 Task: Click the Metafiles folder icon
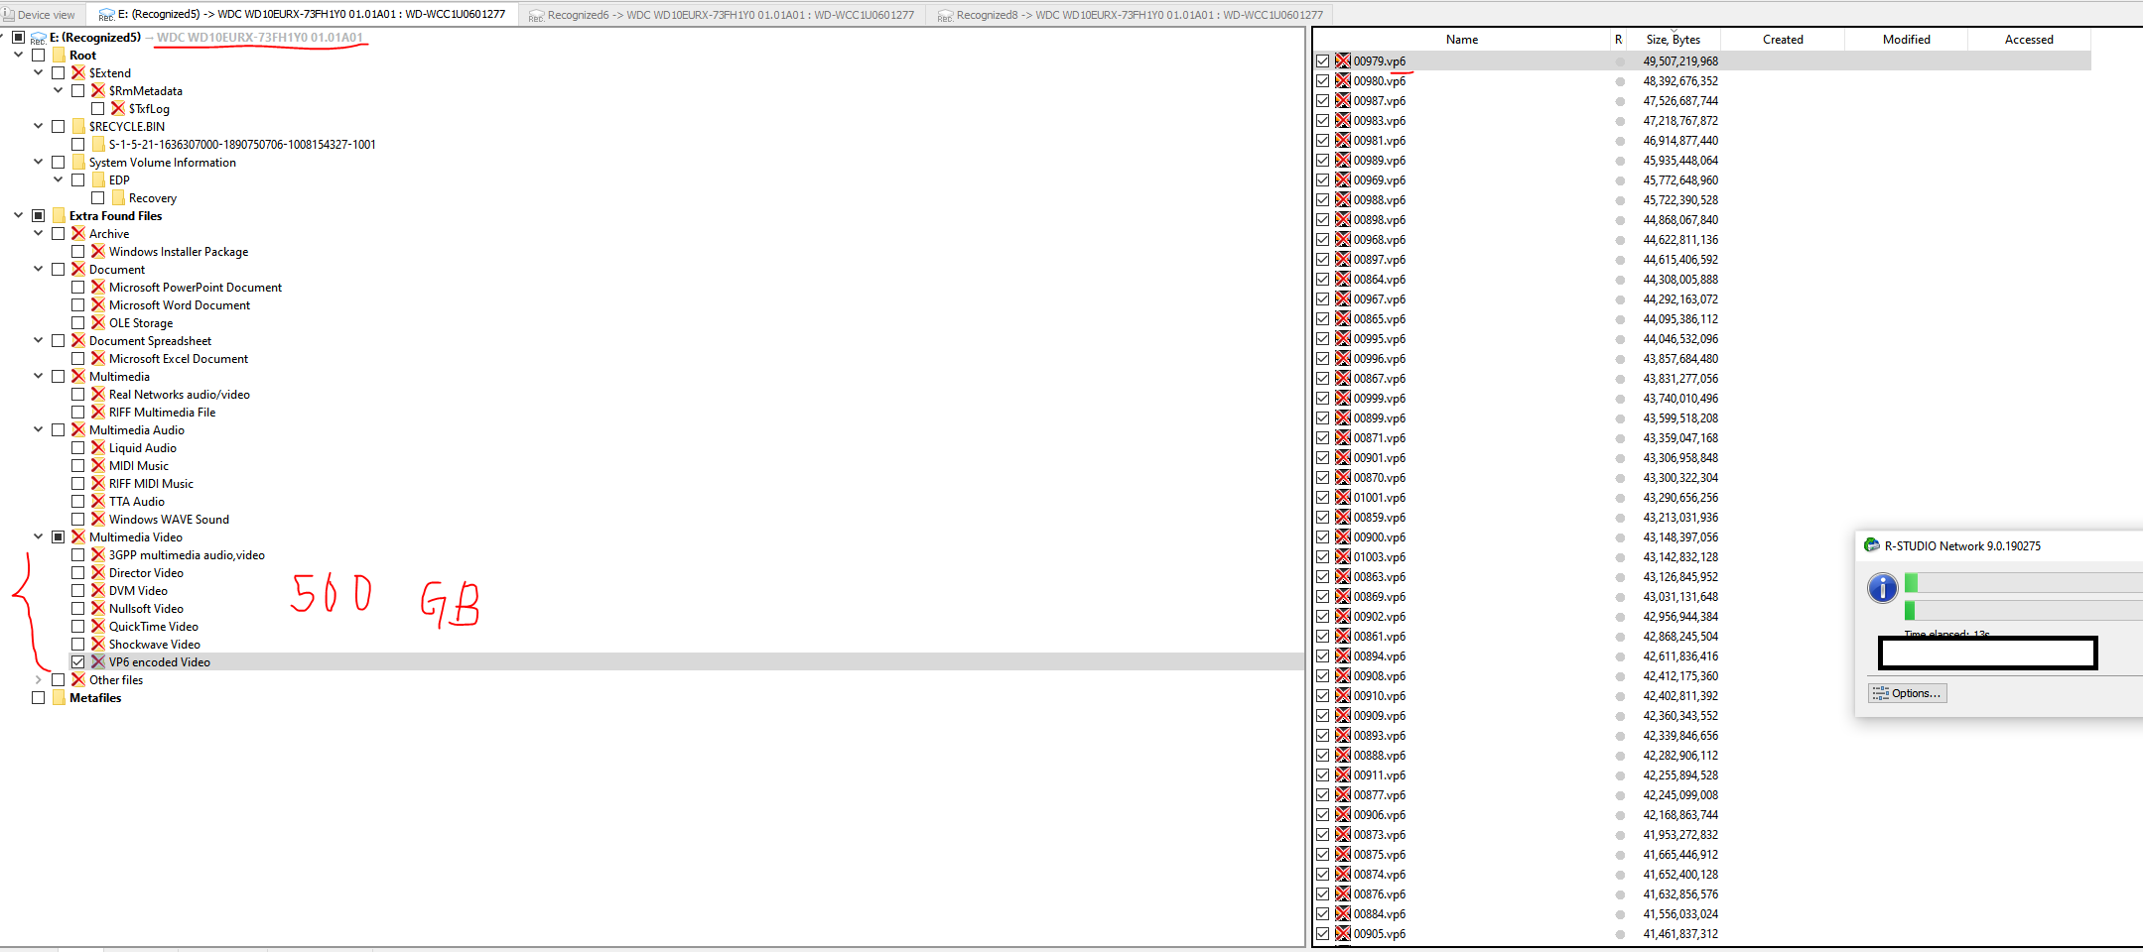point(59,698)
